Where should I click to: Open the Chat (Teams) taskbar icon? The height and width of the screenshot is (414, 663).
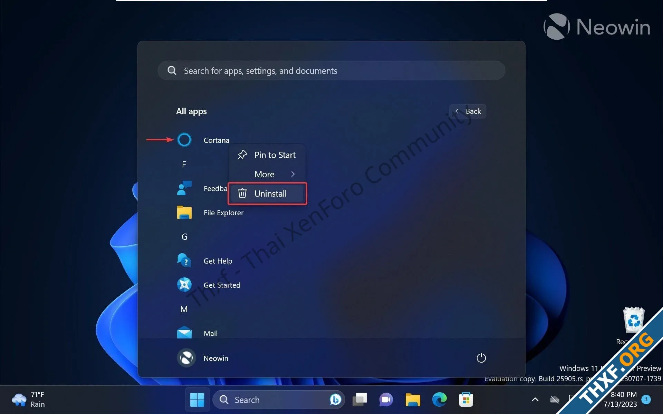[386, 400]
